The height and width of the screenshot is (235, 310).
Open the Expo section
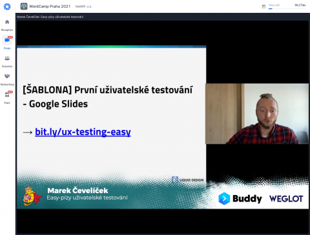pos(7,97)
